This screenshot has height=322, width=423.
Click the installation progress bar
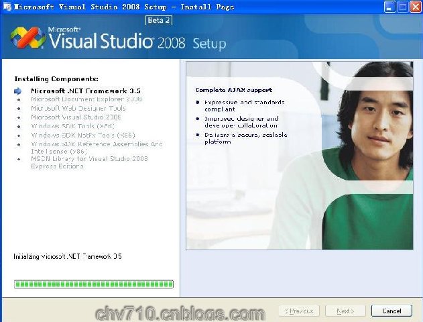94,284
